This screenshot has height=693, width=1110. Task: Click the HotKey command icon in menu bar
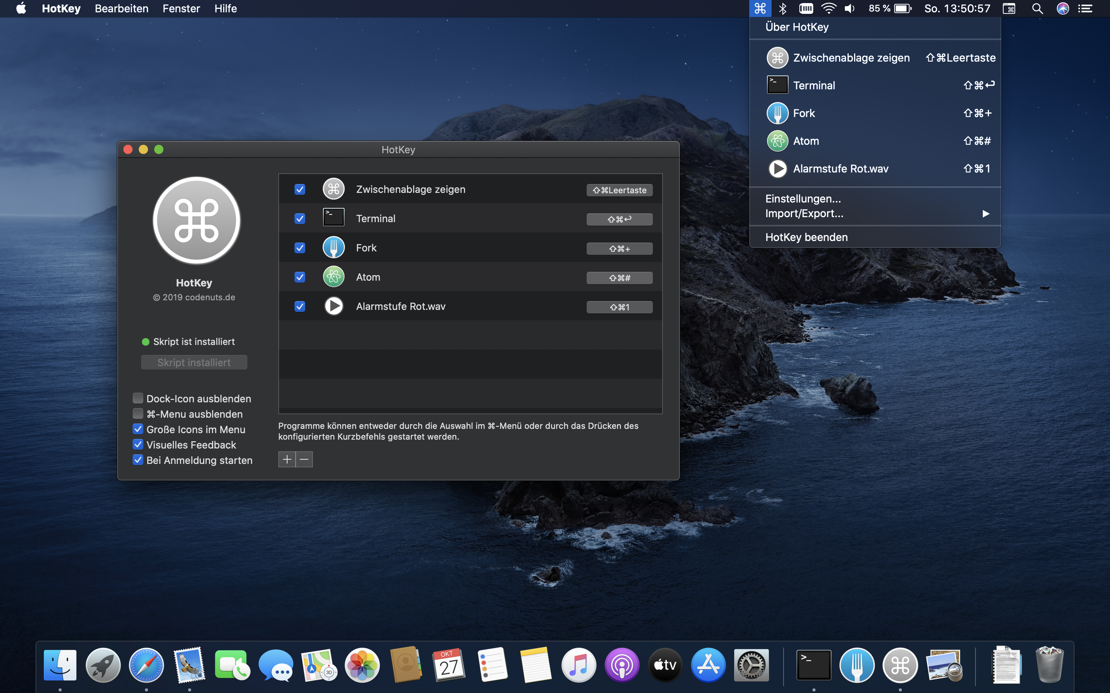[760, 8]
